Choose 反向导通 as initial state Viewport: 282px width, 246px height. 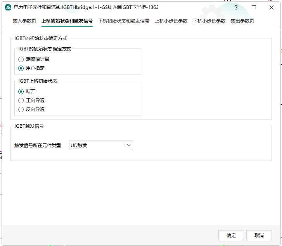[x=21, y=109]
